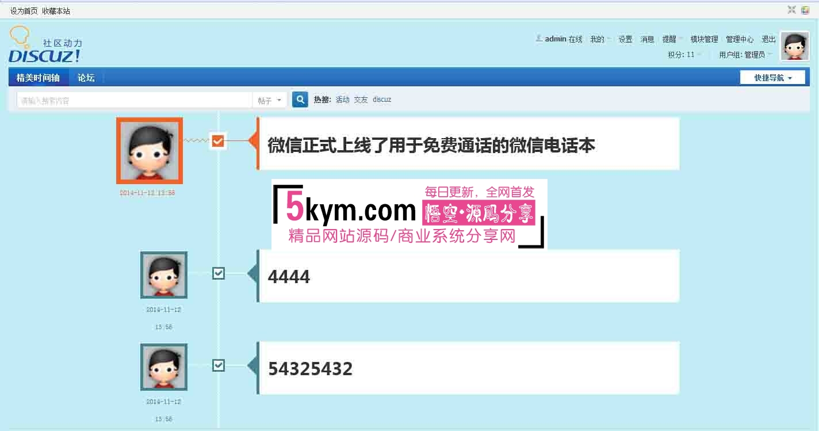Click the 2014-11-12 13:56 timestamp under orange avatar

point(147,193)
